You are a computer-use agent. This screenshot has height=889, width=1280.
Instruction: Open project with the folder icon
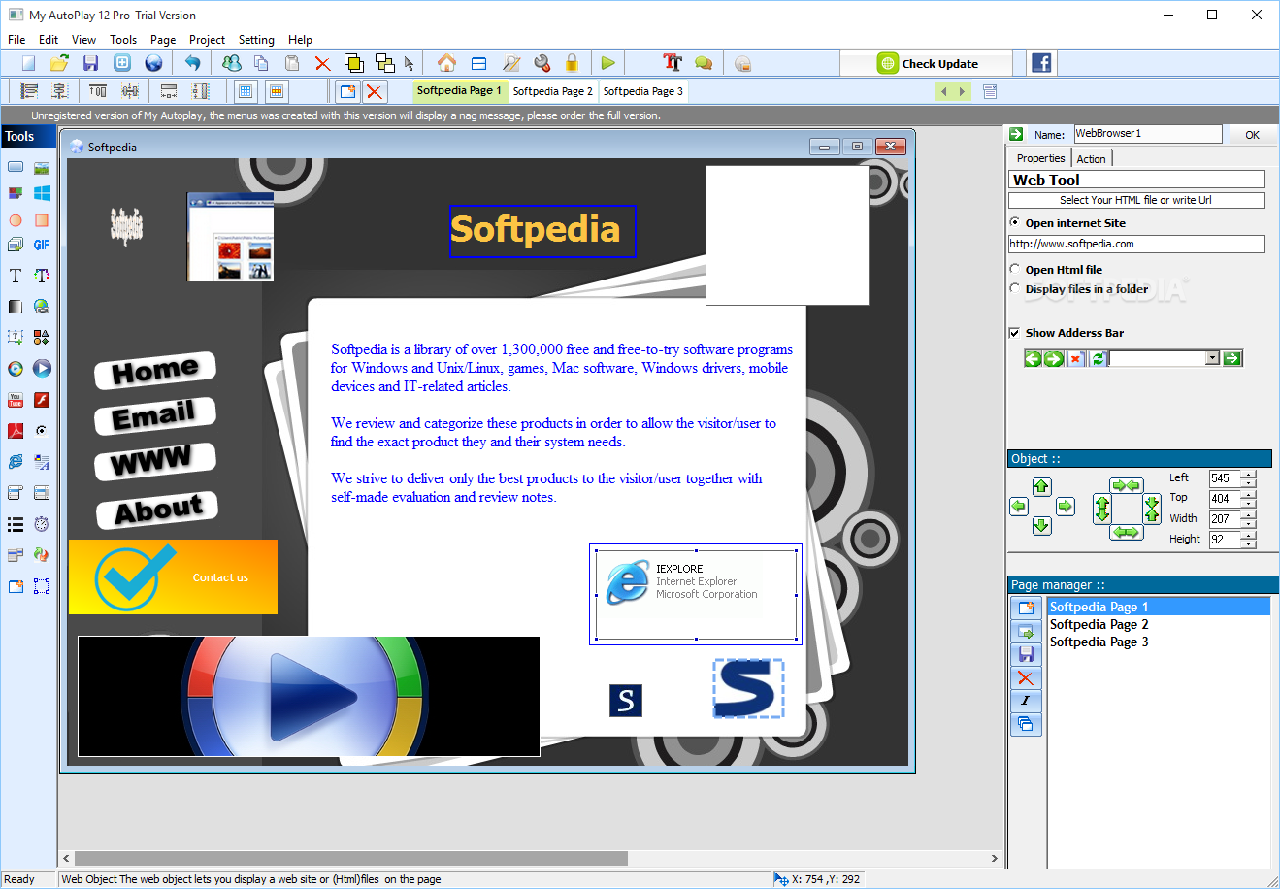(59, 63)
